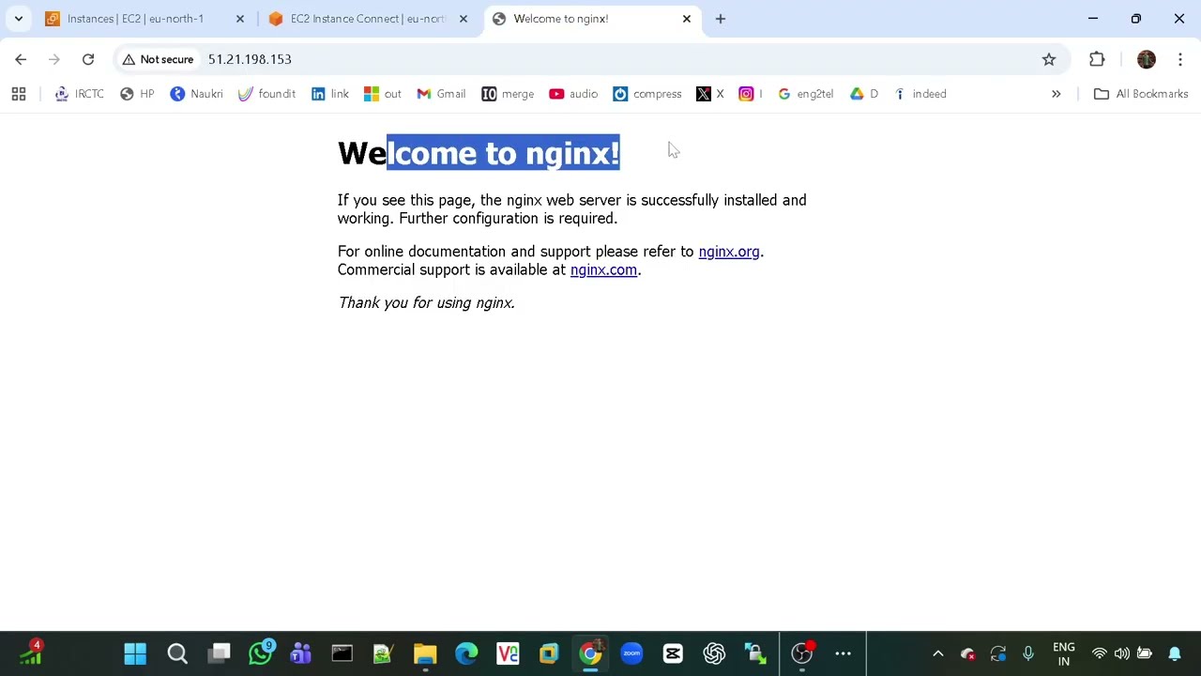The height and width of the screenshot is (676, 1201).
Task: Open ChatGPT from the taskbar
Action: click(714, 653)
